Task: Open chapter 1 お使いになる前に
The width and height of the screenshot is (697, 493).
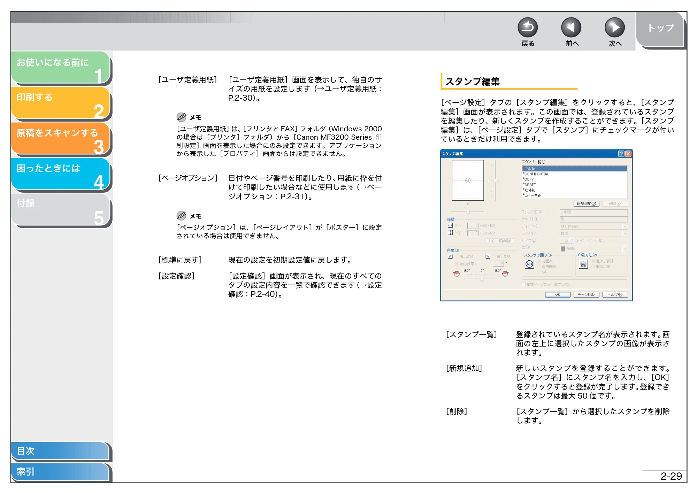Action: (x=61, y=68)
